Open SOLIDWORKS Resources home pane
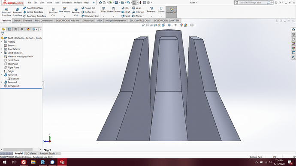The width and height of the screenshot is (296, 166). pyautogui.click(x=293, y=30)
